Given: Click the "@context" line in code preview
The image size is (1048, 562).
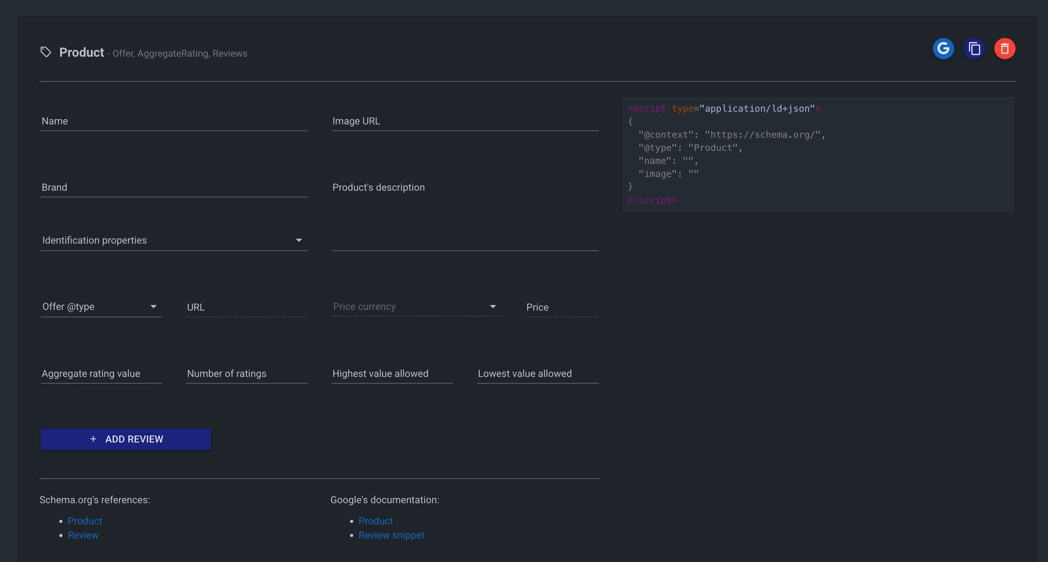Looking at the screenshot, I should (x=732, y=135).
